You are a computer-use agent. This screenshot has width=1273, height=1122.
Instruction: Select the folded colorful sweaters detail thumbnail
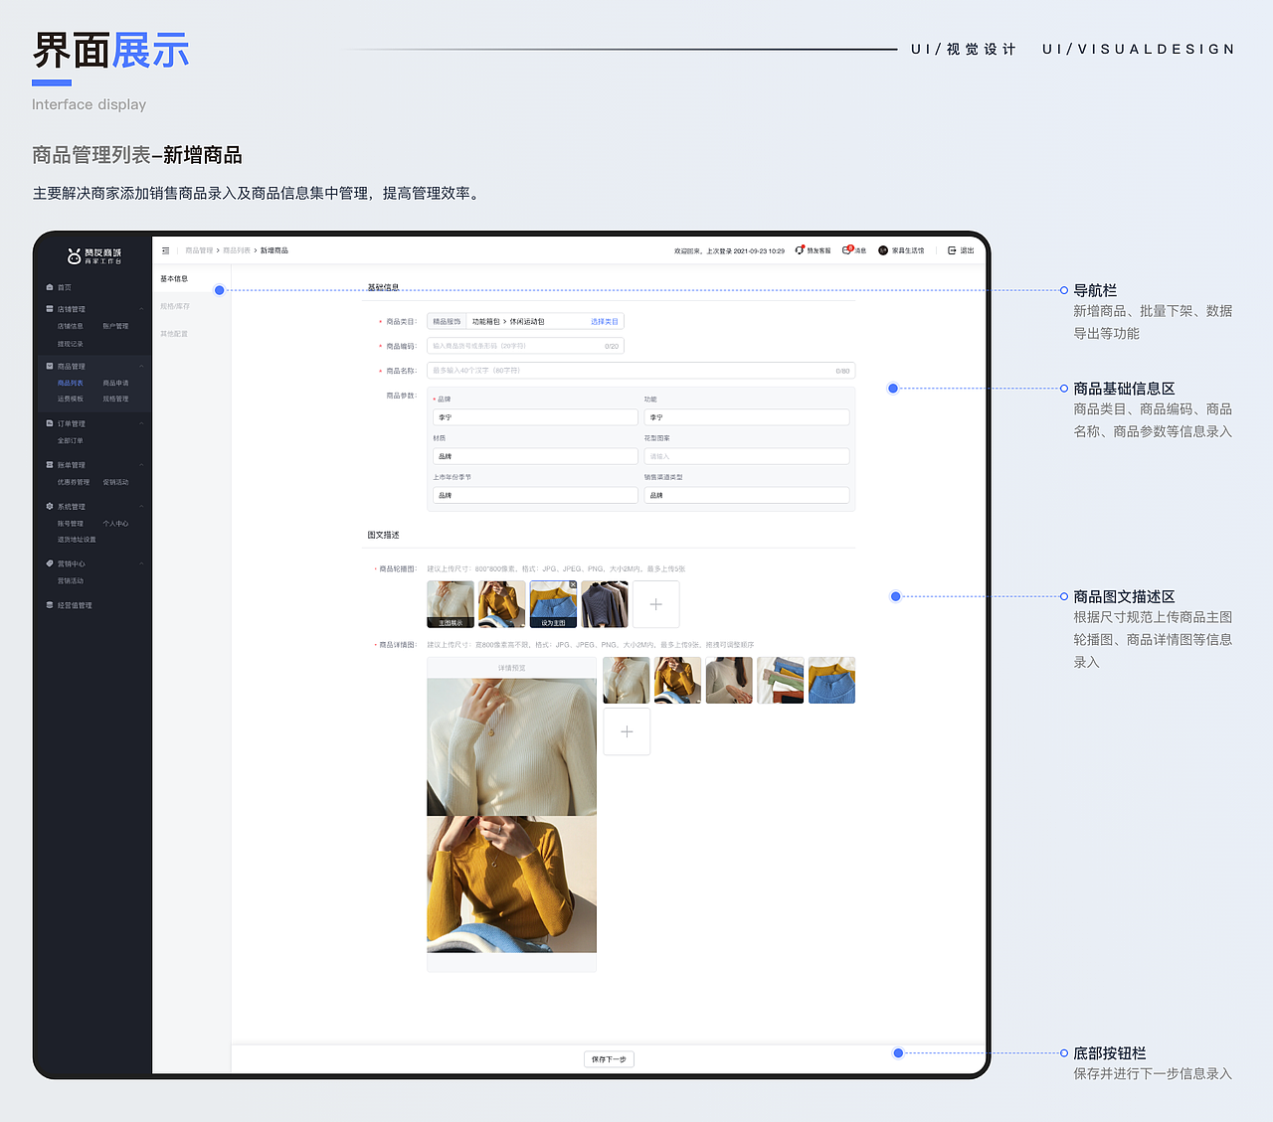[x=781, y=681]
